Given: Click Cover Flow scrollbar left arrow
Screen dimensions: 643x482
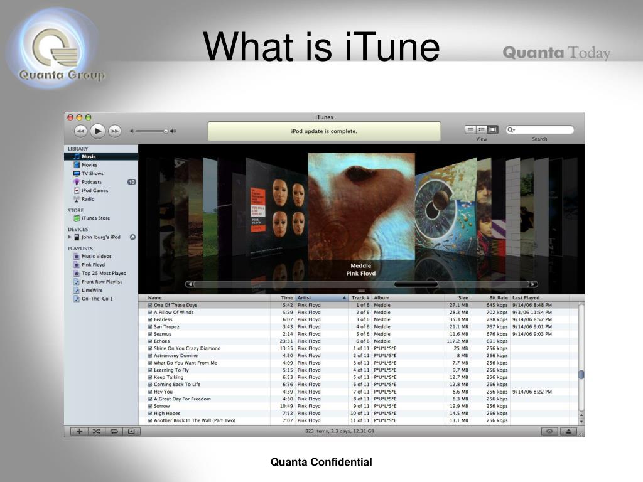Looking at the screenshot, I should [x=189, y=284].
